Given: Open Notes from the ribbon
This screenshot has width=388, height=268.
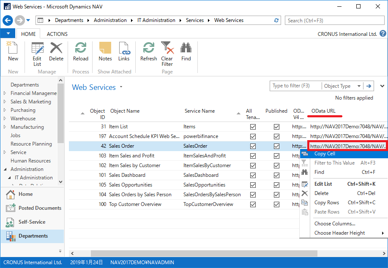Looking at the screenshot, I should pos(105,51).
